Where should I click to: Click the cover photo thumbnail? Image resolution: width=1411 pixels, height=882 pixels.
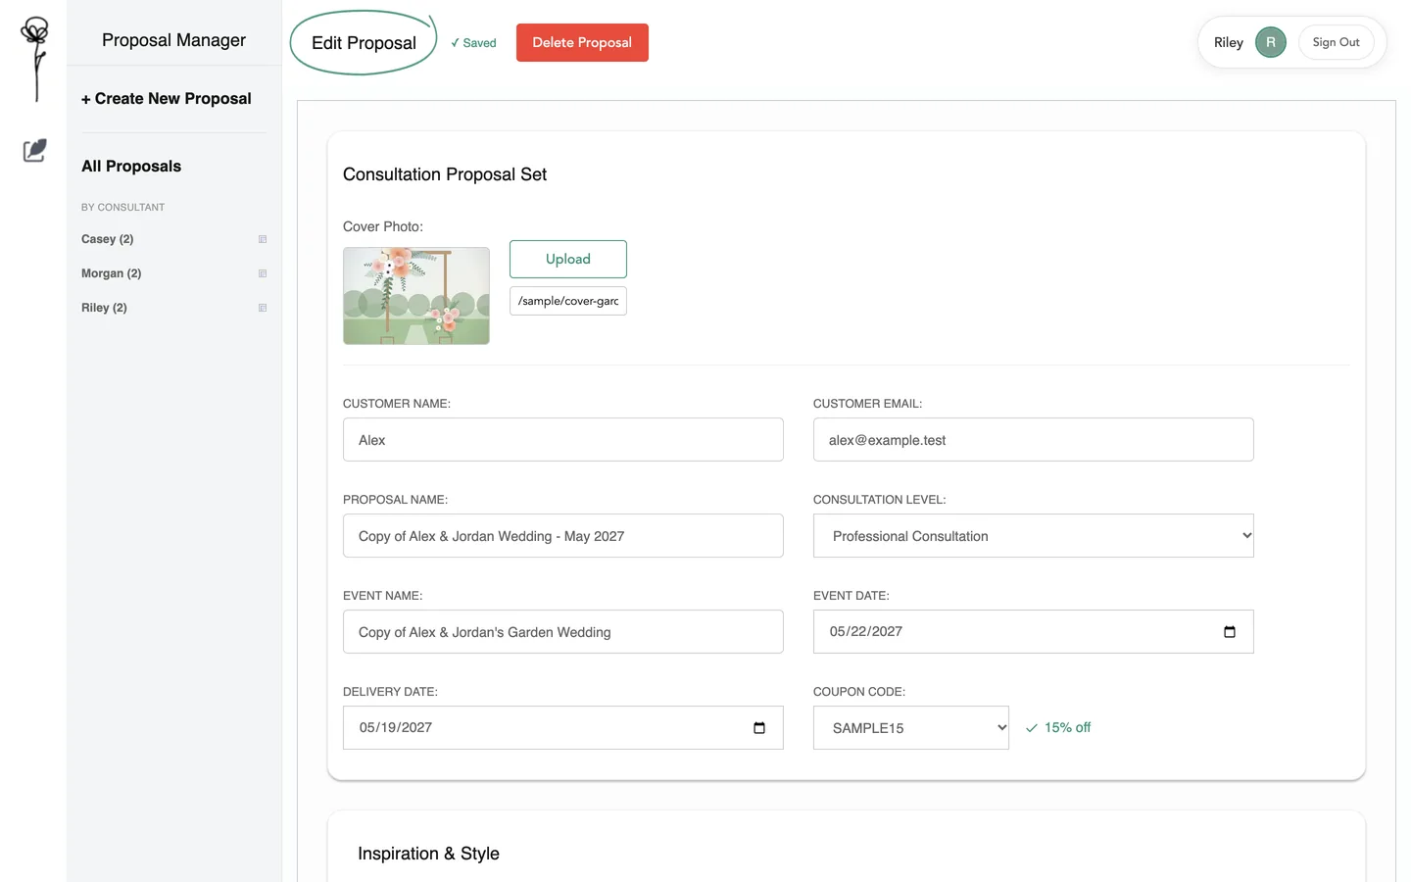[x=416, y=296]
